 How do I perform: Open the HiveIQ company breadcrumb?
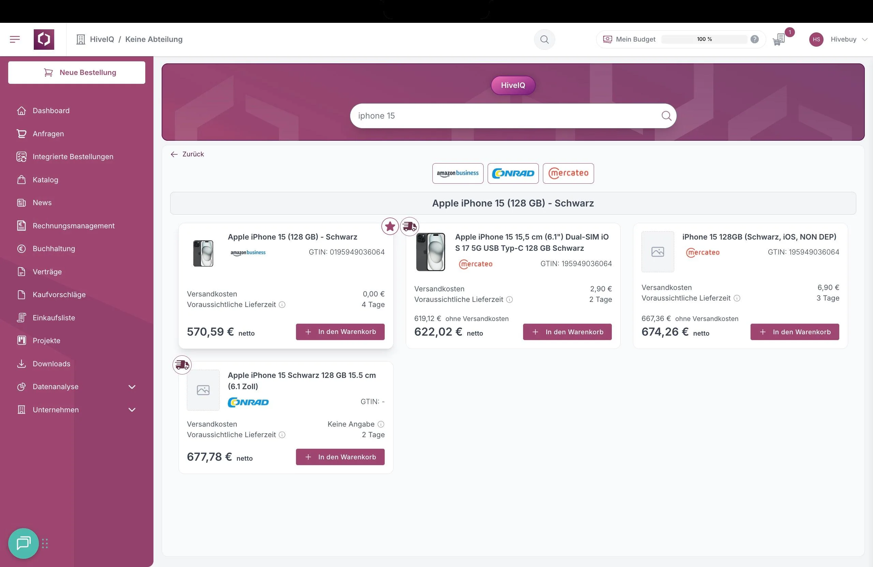pos(102,39)
